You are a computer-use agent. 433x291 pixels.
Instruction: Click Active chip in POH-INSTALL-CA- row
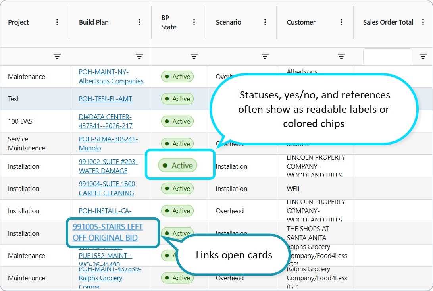pos(177,211)
